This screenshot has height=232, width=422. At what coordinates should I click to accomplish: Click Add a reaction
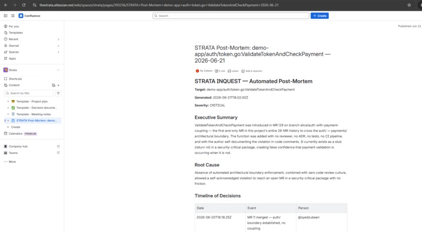252,71
